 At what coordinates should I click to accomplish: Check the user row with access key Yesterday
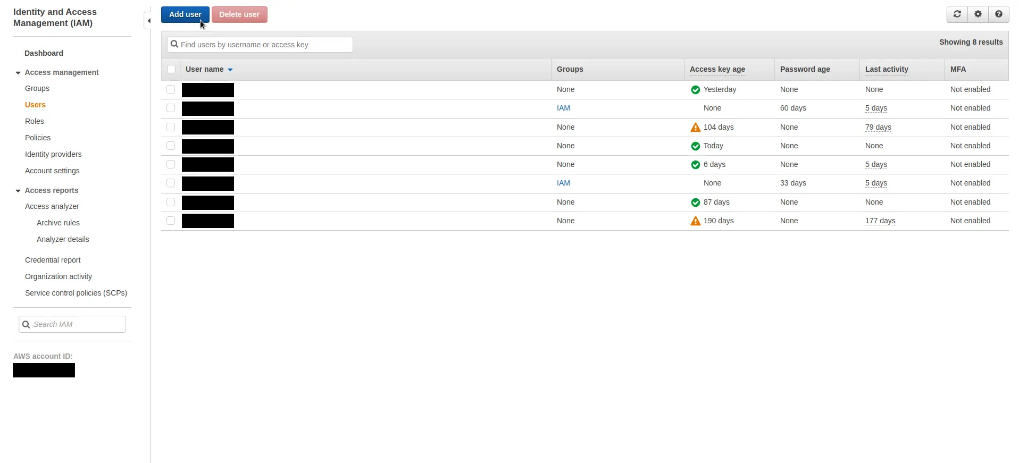171,89
